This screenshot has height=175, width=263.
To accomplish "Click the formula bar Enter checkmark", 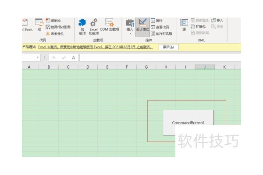I will (64, 58).
